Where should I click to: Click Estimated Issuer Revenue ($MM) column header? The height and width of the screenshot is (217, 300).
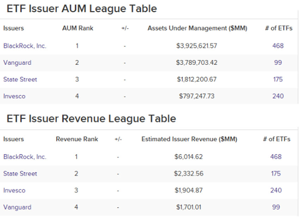(x=189, y=139)
